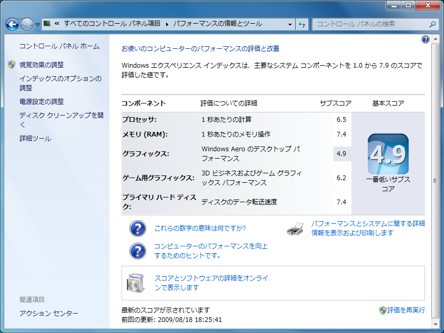Open address bar history dropdown arrow
This screenshot has height=333, width=444.
tap(290, 25)
